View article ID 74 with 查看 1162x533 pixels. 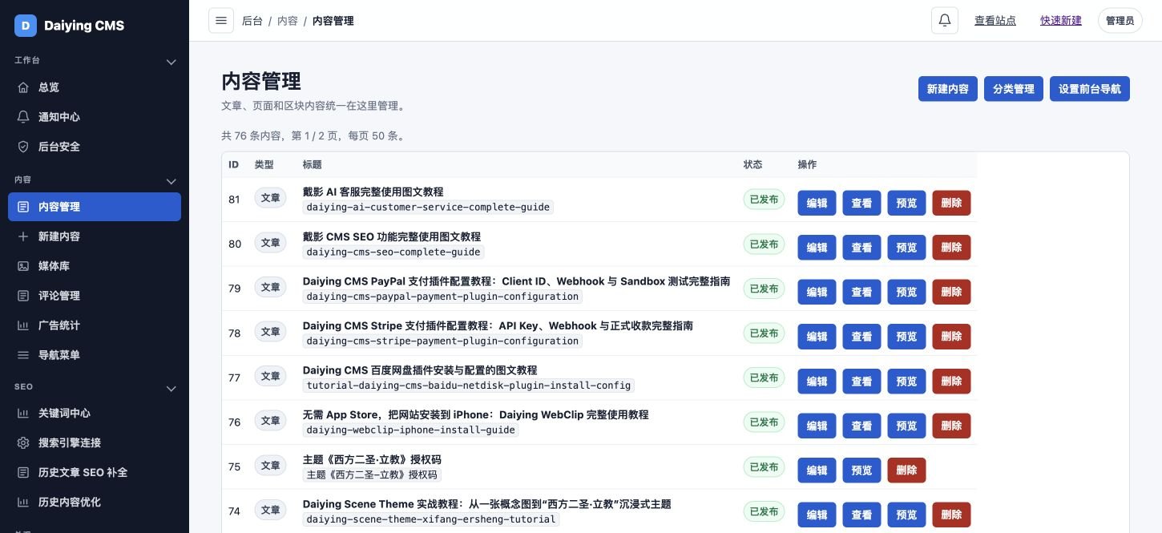coord(861,515)
